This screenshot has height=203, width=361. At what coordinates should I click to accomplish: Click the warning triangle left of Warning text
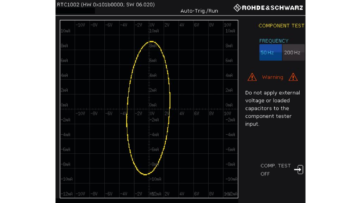click(252, 77)
